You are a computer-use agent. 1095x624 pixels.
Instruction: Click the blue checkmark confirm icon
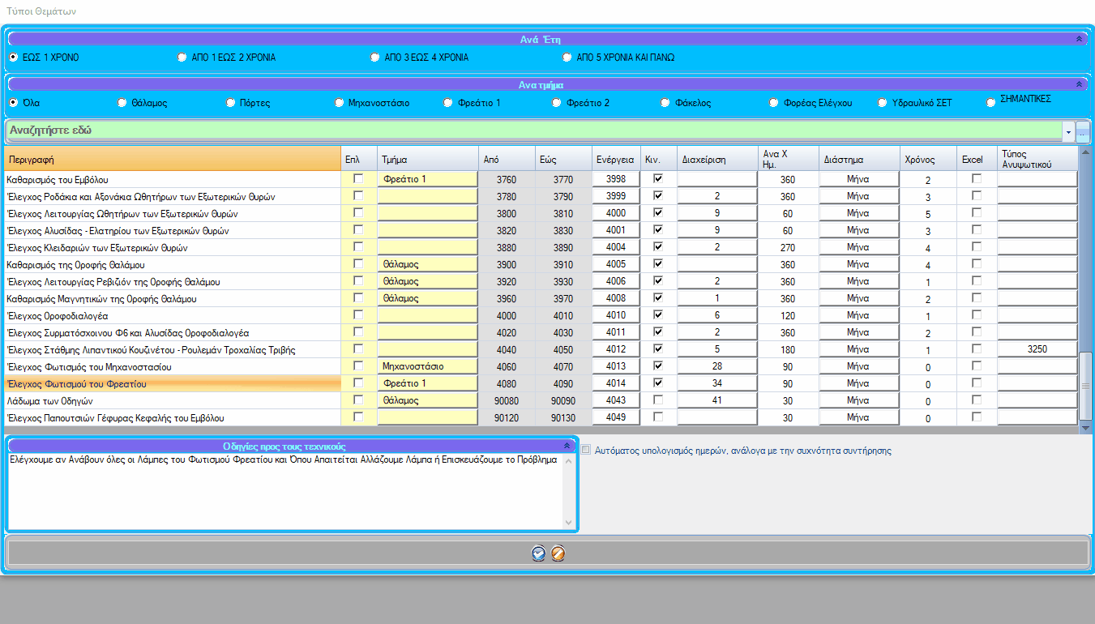(538, 553)
